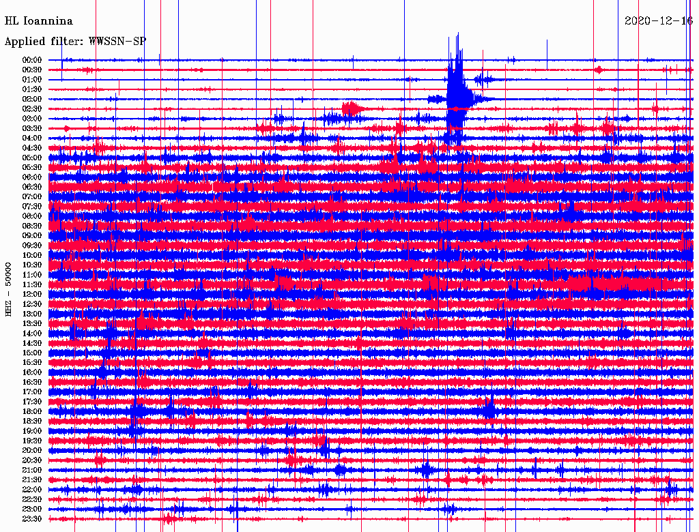Select the 07:30 time row label
This screenshot has height=532, width=699.
[32, 207]
